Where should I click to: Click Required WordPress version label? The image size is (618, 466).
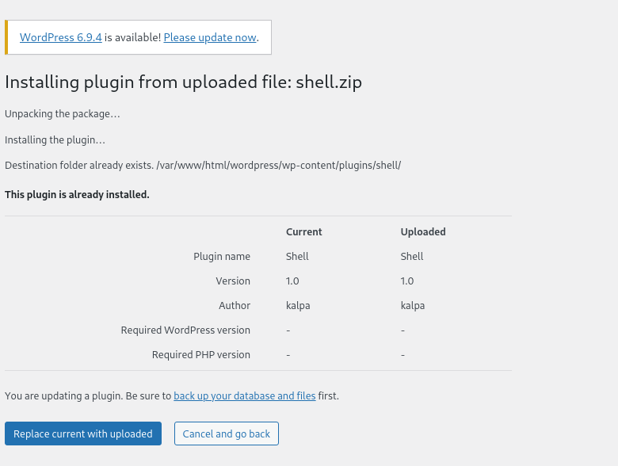click(x=185, y=330)
